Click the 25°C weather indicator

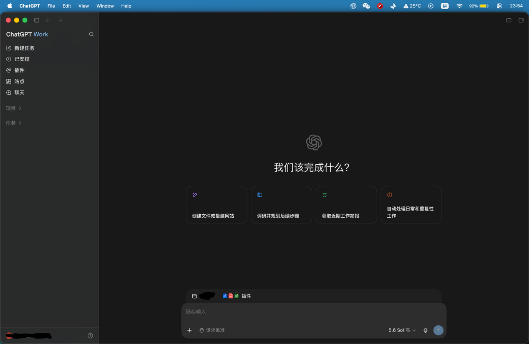[412, 6]
